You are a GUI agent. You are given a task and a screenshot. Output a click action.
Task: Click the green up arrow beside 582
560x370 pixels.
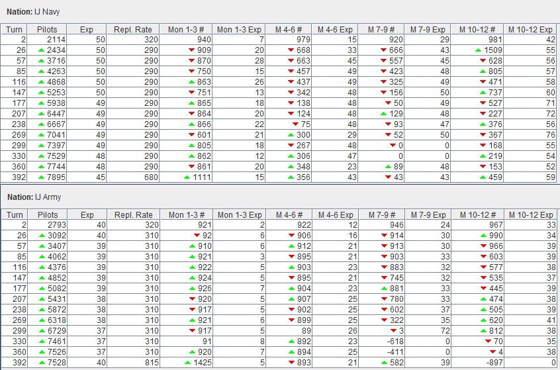point(385,363)
